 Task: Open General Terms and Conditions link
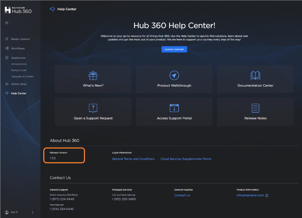[x=133, y=159]
